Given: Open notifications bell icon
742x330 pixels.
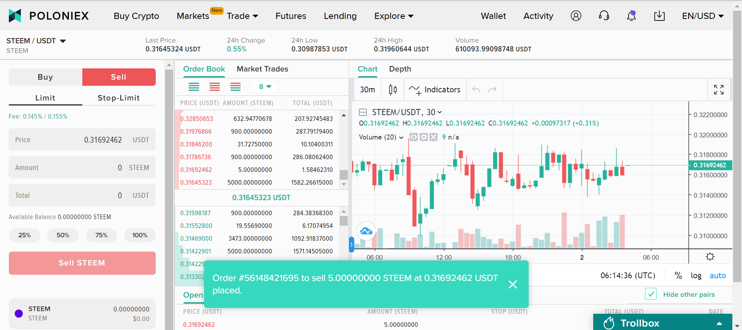Looking at the screenshot, I should (x=631, y=16).
